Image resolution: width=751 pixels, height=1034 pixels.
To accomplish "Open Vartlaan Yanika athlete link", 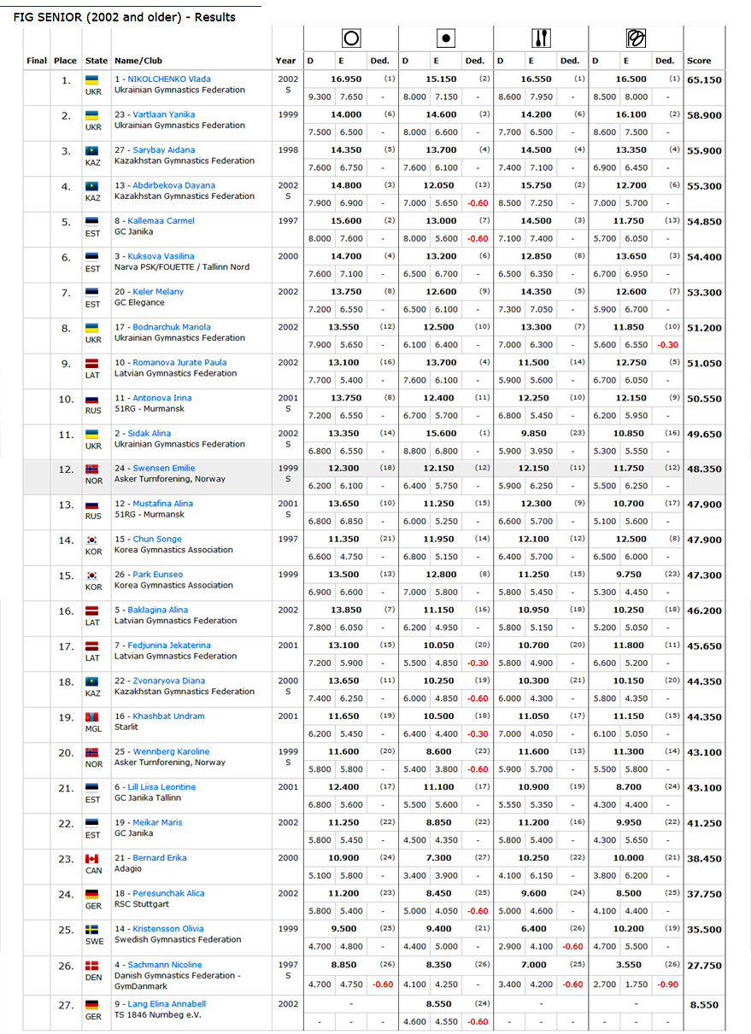I will coord(163,114).
